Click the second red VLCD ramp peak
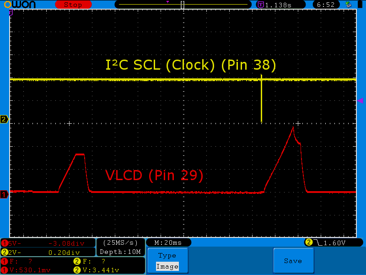The height and width of the screenshot is (275, 366). [x=293, y=128]
